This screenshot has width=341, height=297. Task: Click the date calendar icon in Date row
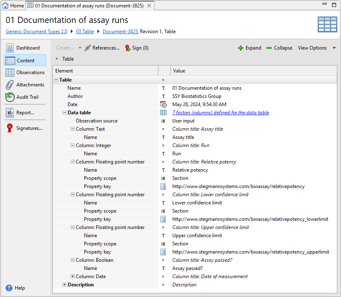[x=163, y=104]
